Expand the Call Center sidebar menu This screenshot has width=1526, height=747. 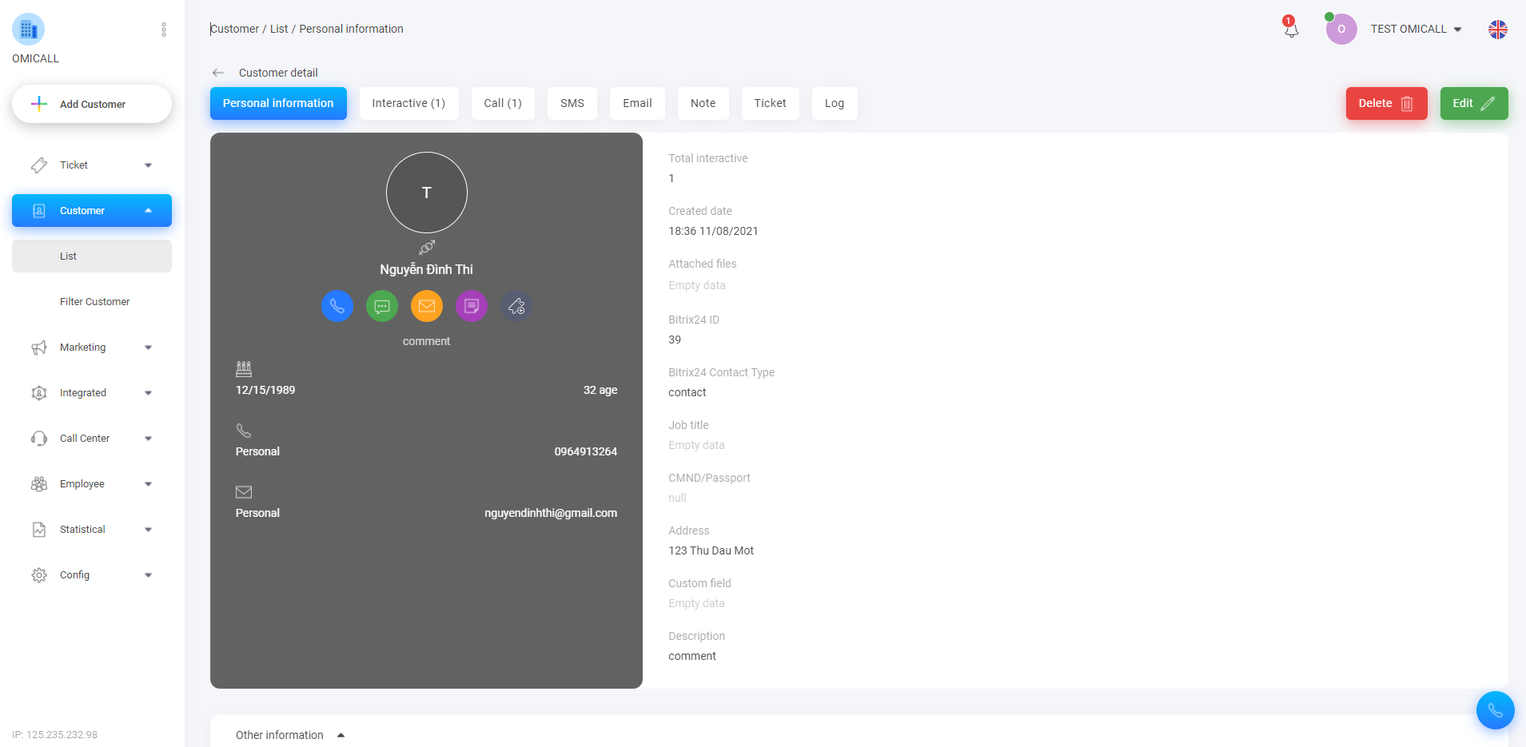pos(92,439)
